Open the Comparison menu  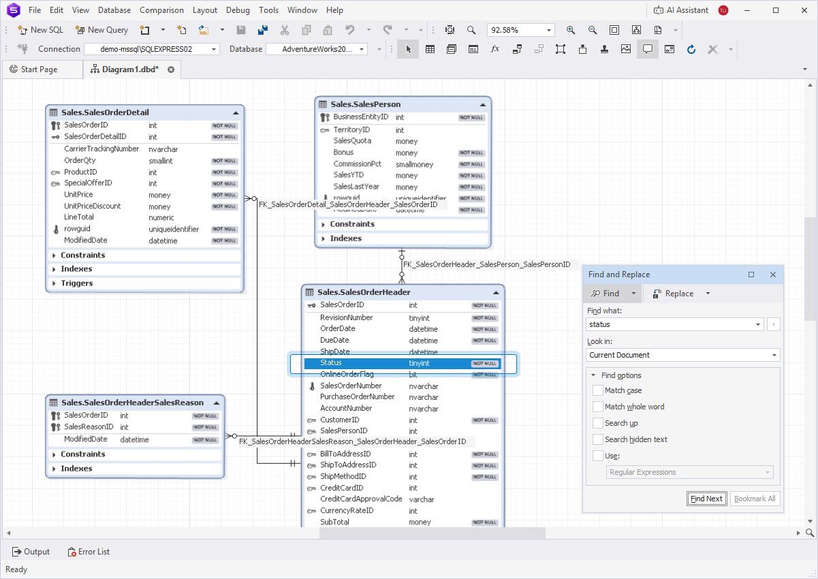pyautogui.click(x=161, y=10)
